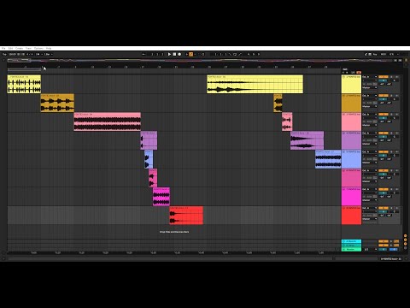The height and width of the screenshot is (308, 410).
Task: Select the magenta clip on track 7
Action: (161, 197)
